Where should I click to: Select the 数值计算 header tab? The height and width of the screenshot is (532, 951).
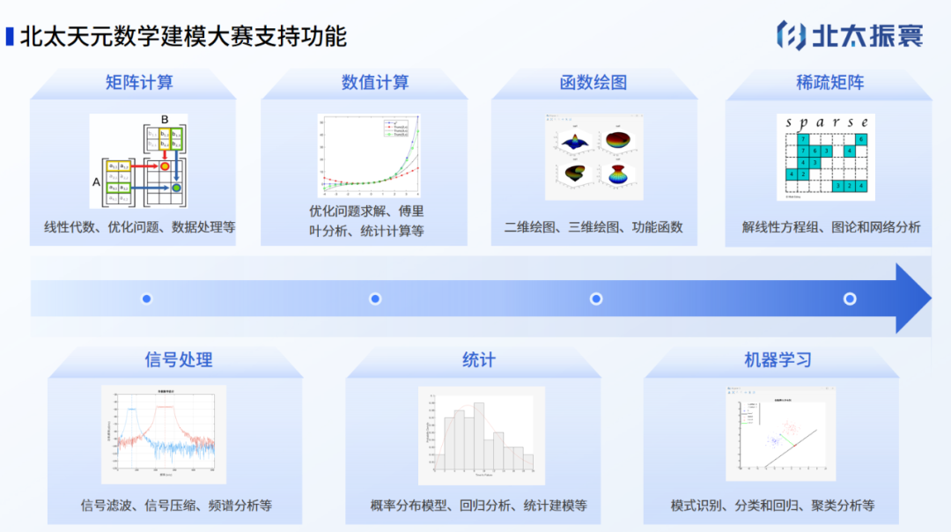pyautogui.click(x=375, y=83)
